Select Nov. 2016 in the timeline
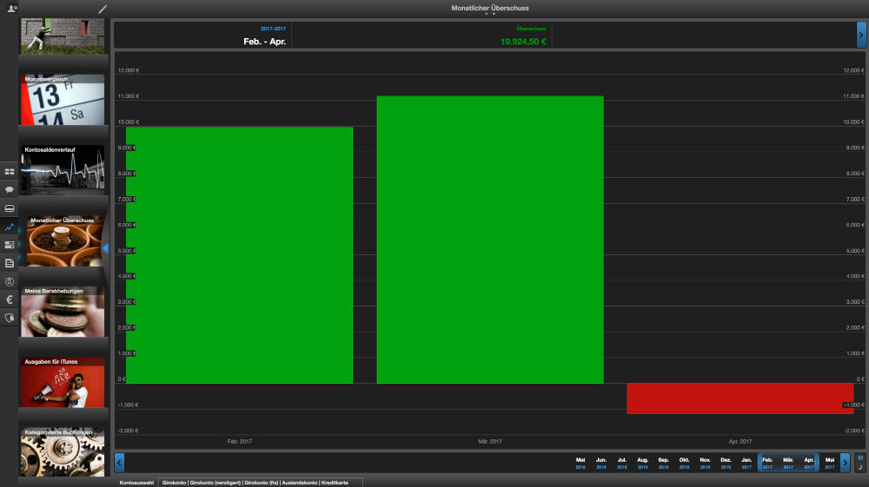The image size is (869, 487). (x=706, y=463)
